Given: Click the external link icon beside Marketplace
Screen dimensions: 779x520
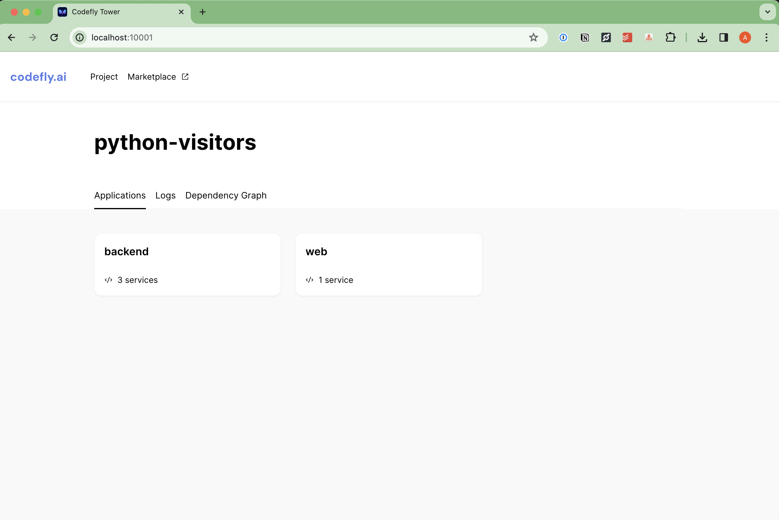Looking at the screenshot, I should coord(185,77).
